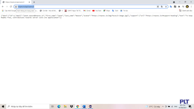Screen dimensions: 194x109
Task: Open Dropbox from the taskbar
Action: tap(71, 106)
